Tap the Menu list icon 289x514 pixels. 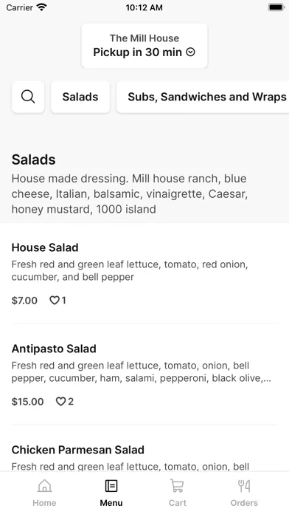click(111, 486)
